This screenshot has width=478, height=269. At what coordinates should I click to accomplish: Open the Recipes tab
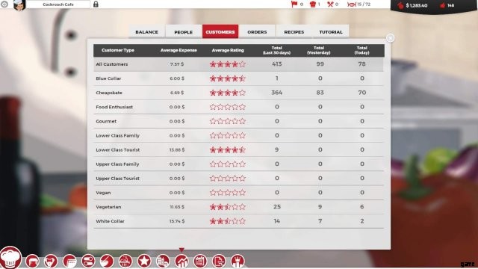[x=294, y=31]
